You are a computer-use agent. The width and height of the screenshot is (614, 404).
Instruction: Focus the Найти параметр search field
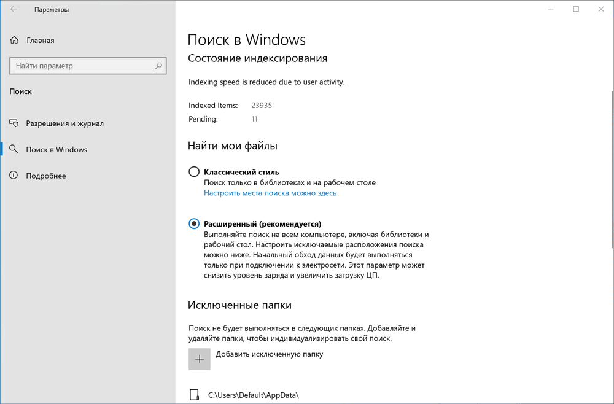tap(88, 66)
